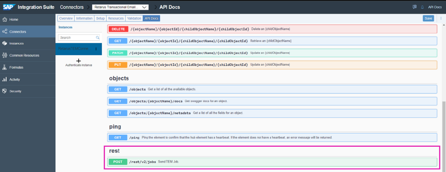Click the Instances search input field

point(79,37)
